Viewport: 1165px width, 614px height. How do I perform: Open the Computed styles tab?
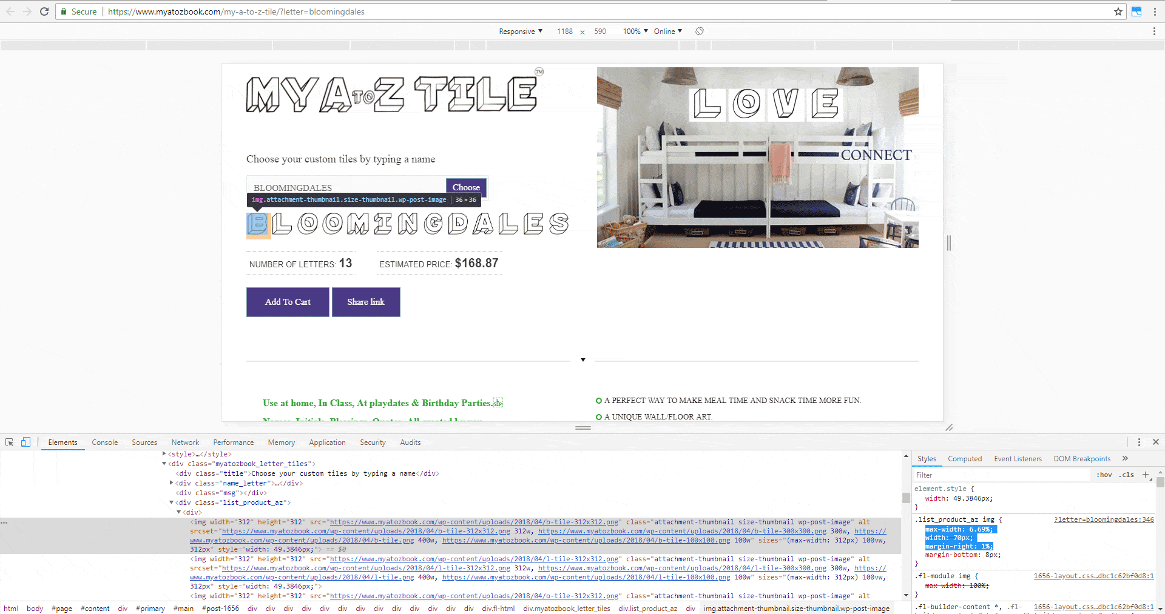965,459
